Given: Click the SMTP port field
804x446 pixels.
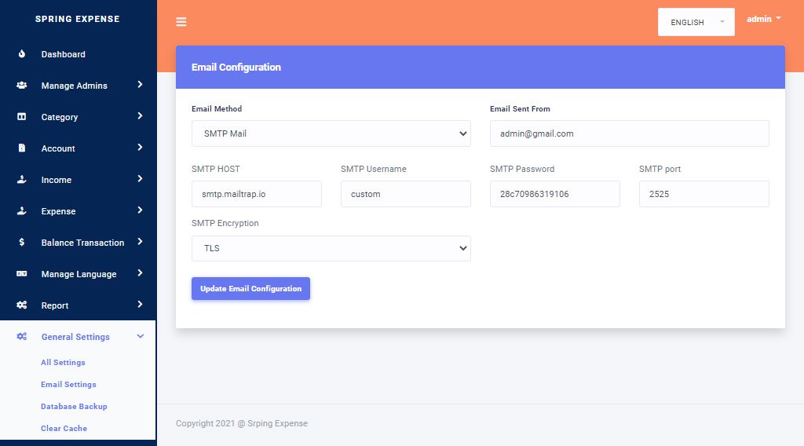Looking at the screenshot, I should (x=703, y=194).
